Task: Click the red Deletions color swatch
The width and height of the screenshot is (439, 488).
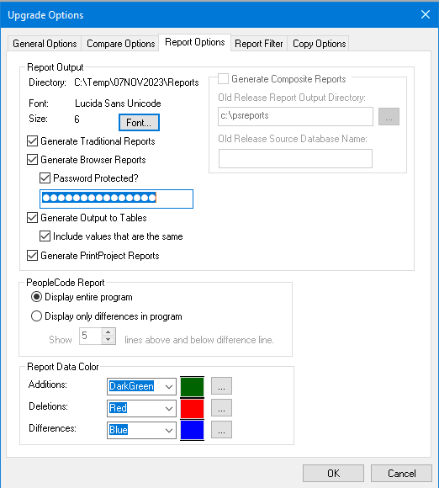Action: coord(193,408)
